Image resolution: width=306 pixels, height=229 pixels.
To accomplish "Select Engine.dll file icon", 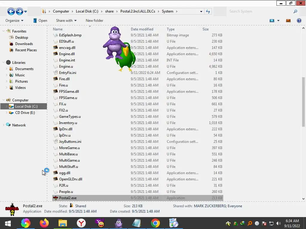I will (56, 54).
